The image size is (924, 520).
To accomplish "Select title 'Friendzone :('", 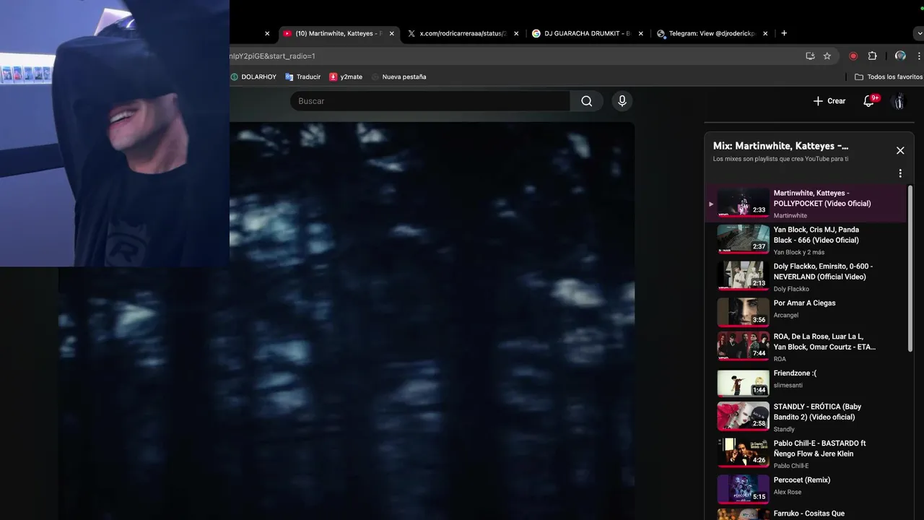I will [795, 373].
